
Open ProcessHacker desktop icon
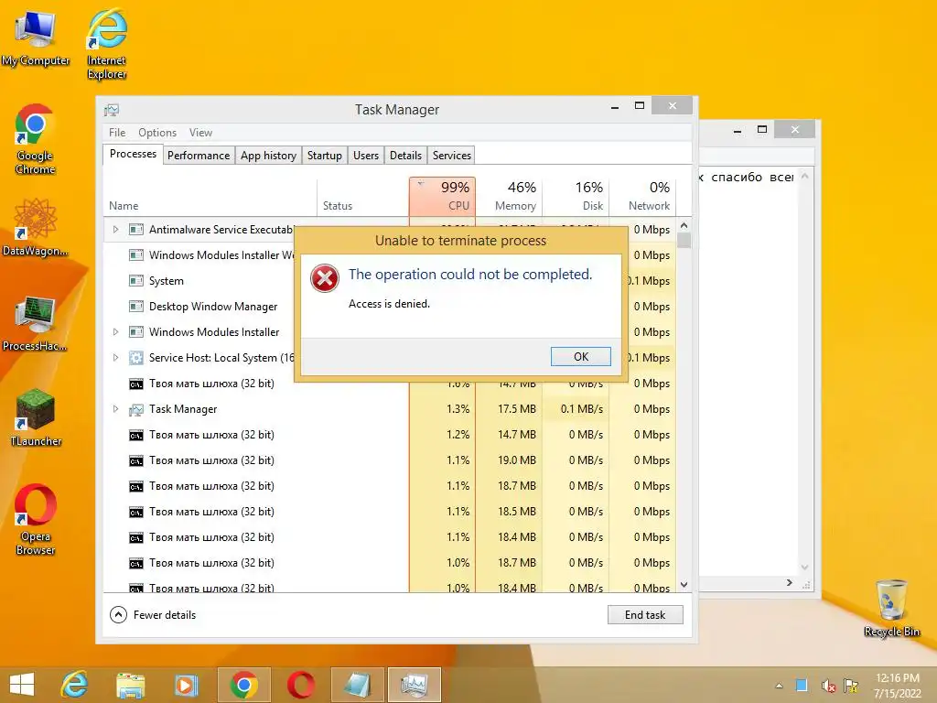[x=35, y=323]
